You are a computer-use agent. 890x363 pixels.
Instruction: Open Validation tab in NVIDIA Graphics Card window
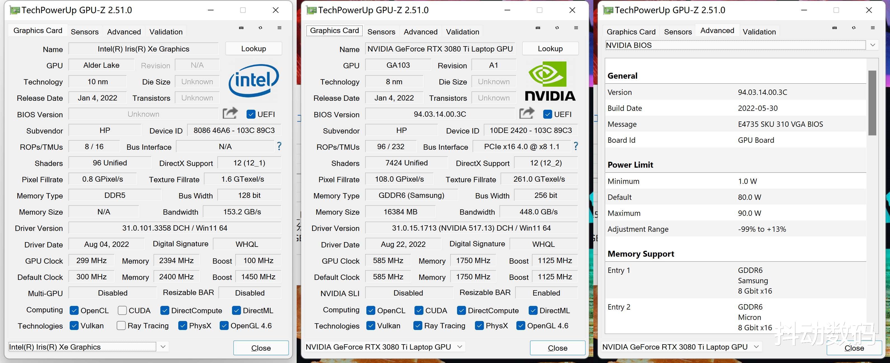(462, 32)
